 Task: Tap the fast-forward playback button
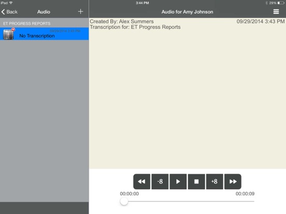coord(233,181)
